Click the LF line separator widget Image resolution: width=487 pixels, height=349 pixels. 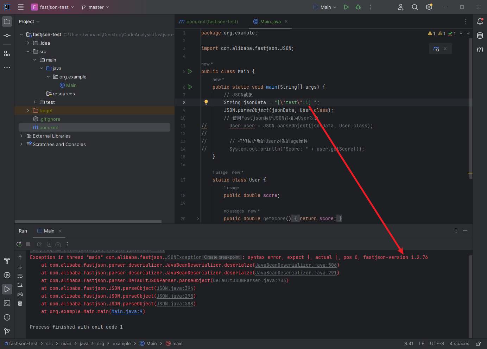(422, 344)
